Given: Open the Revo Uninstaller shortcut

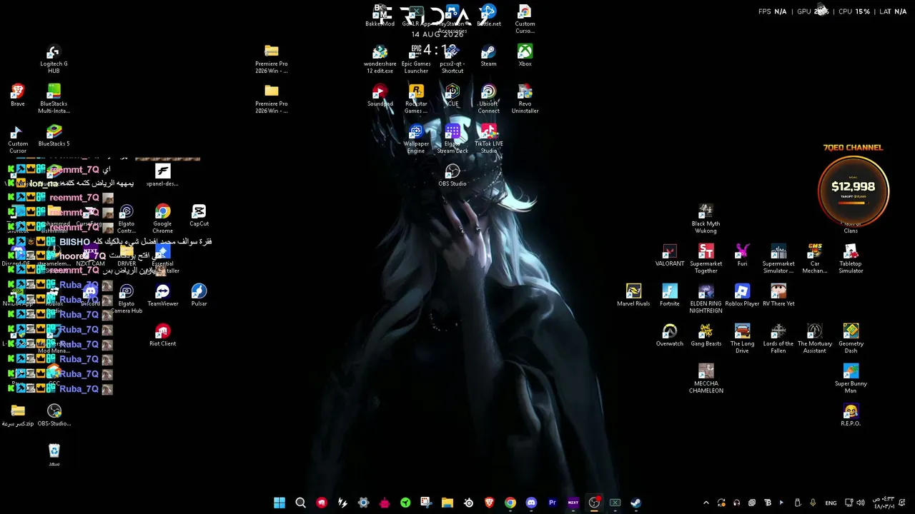Looking at the screenshot, I should click(525, 99).
